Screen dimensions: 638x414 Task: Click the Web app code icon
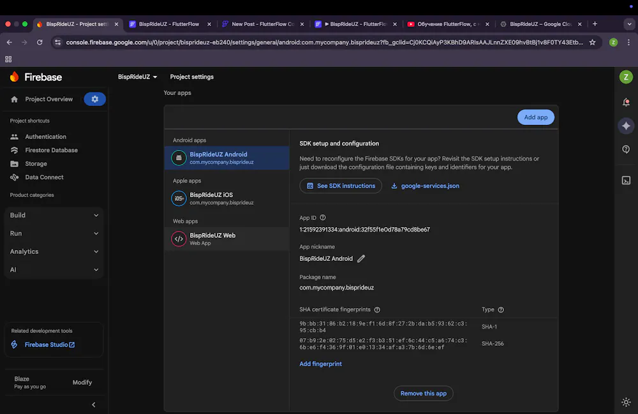point(179,239)
